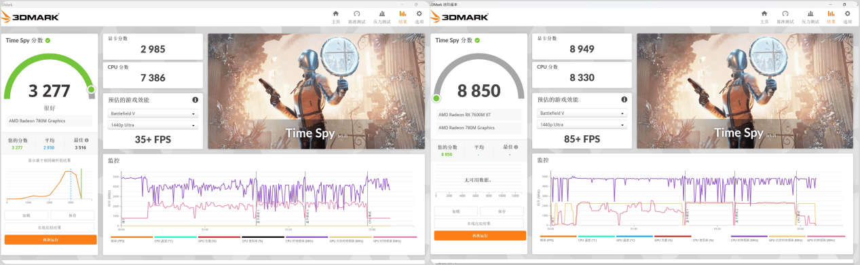Click orange 再次运行 button below 3 277 score
This screenshot has width=860, height=265.
(51, 240)
